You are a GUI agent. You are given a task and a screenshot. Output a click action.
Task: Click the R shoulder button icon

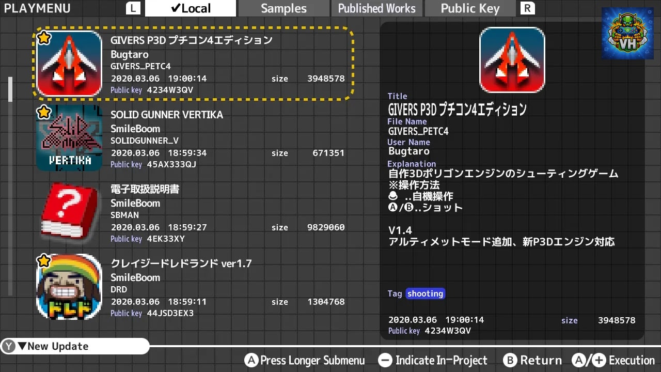coord(527,8)
